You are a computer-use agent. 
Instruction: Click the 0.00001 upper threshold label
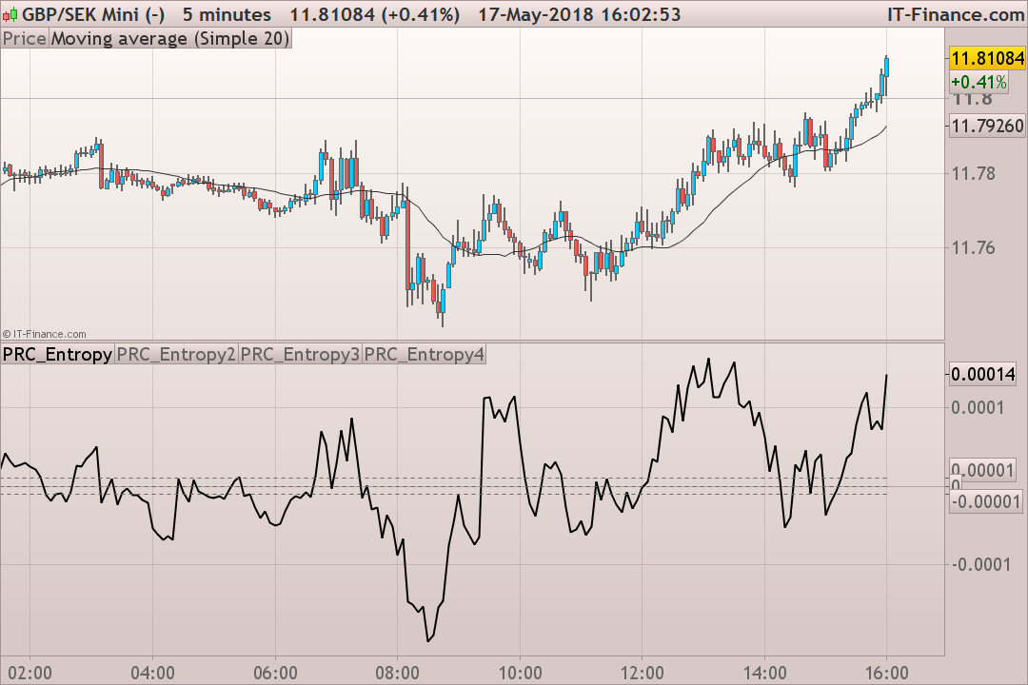982,469
